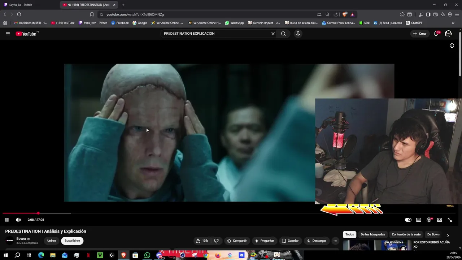462x260 pixels.
Task: Open the player settings gear
Action: (429, 220)
